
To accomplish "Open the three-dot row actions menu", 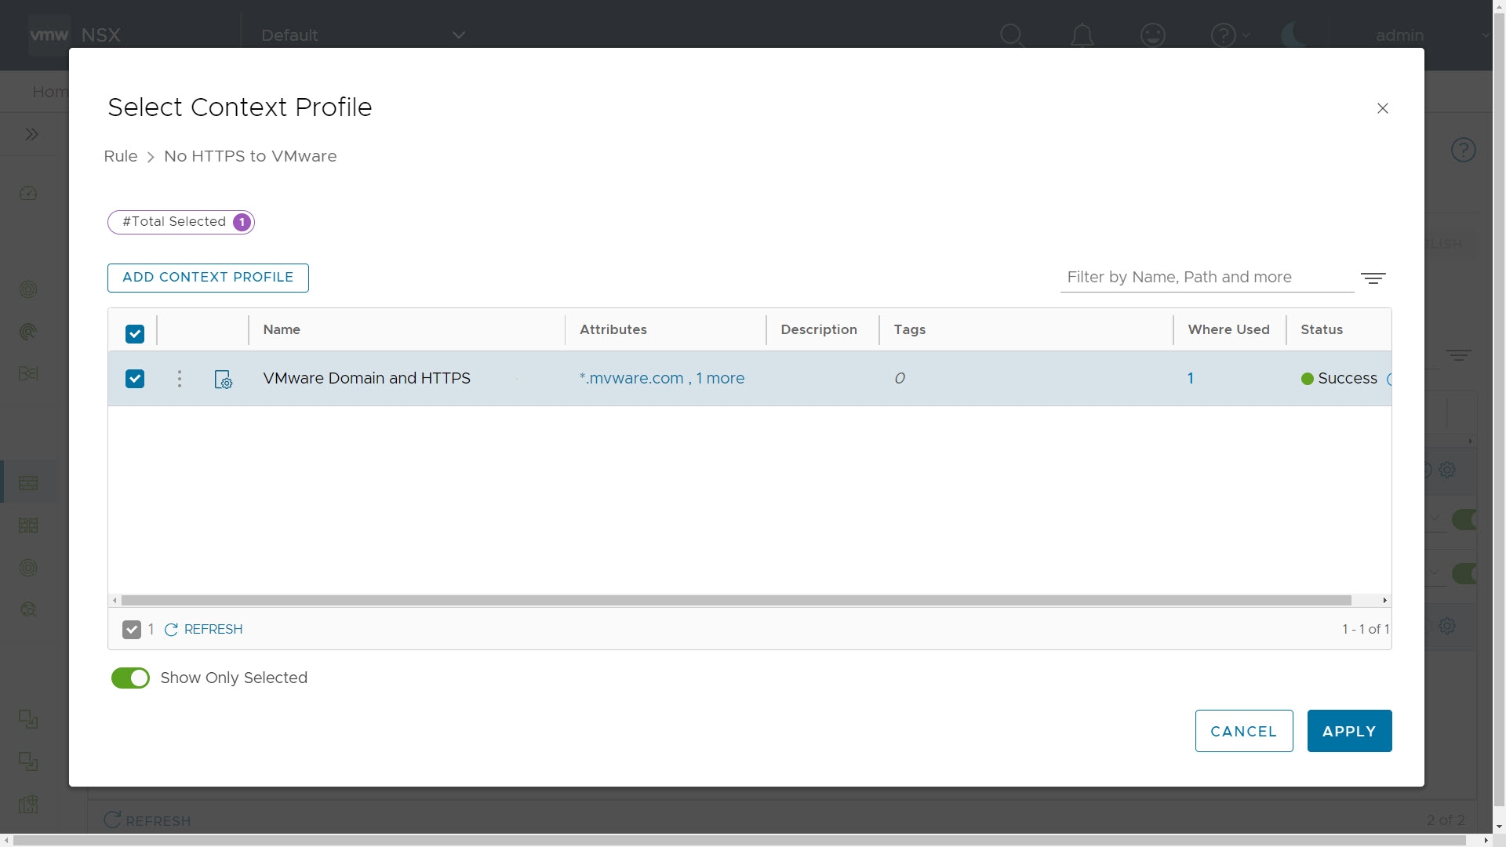I will click(x=180, y=379).
